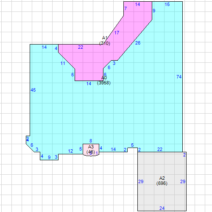Click the A1 (710) area label
Viewport: 212px width, 212px height.
pos(105,41)
